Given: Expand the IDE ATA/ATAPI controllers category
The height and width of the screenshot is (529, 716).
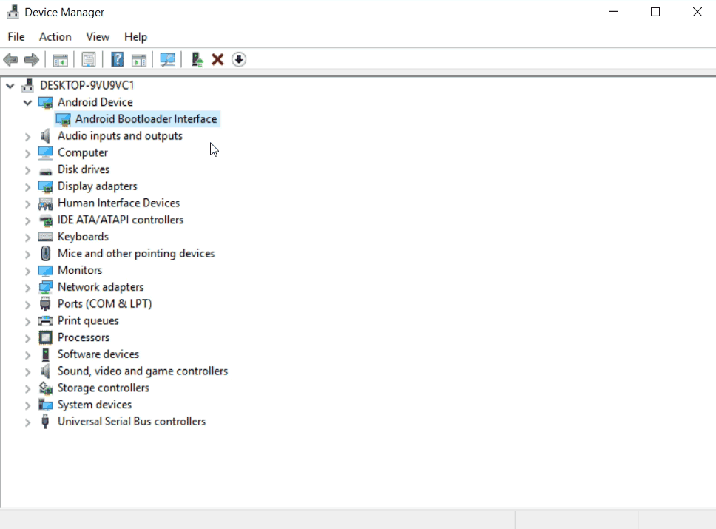Looking at the screenshot, I should point(28,220).
